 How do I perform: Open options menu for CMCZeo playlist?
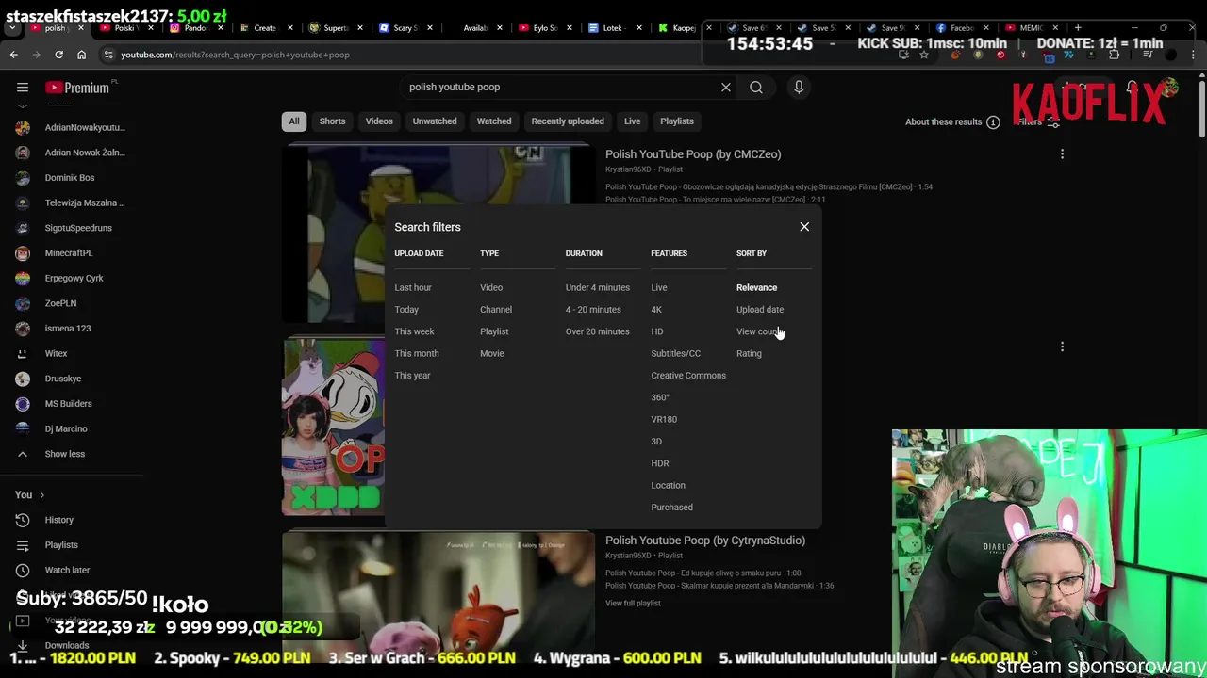tap(1062, 154)
